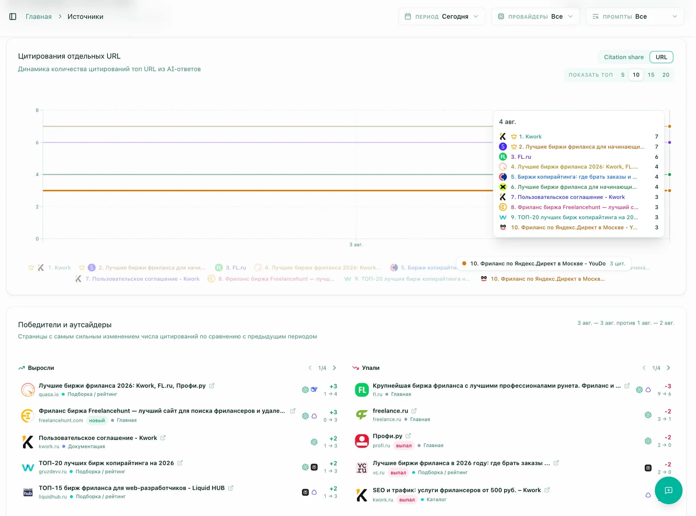
Task: Open external link next to freelance.ru
Action: [414, 411]
